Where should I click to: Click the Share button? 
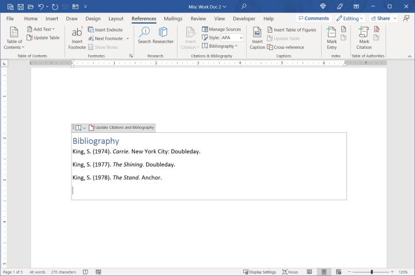pyautogui.click(x=383, y=18)
